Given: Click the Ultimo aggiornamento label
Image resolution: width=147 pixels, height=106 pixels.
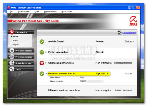Looking at the screenshot, I should point(61,63).
